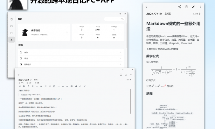Open the tag label icon in editor header
The width and height of the screenshot is (215, 129).
(x=126, y=75)
